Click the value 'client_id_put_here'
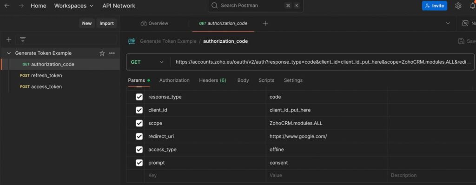The height and width of the screenshot is (185, 476). coord(290,110)
